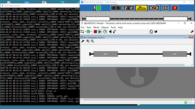195x109 pixels.
Task: Click the green checkmark status icon
Action: [x=186, y=103]
